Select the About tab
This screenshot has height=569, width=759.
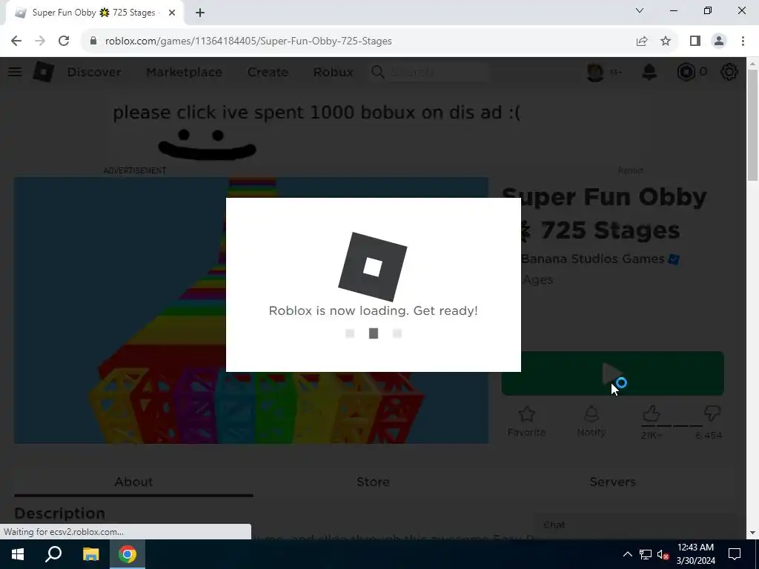(x=133, y=482)
